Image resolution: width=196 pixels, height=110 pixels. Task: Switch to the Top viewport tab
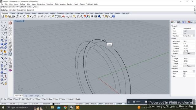coord(26,96)
